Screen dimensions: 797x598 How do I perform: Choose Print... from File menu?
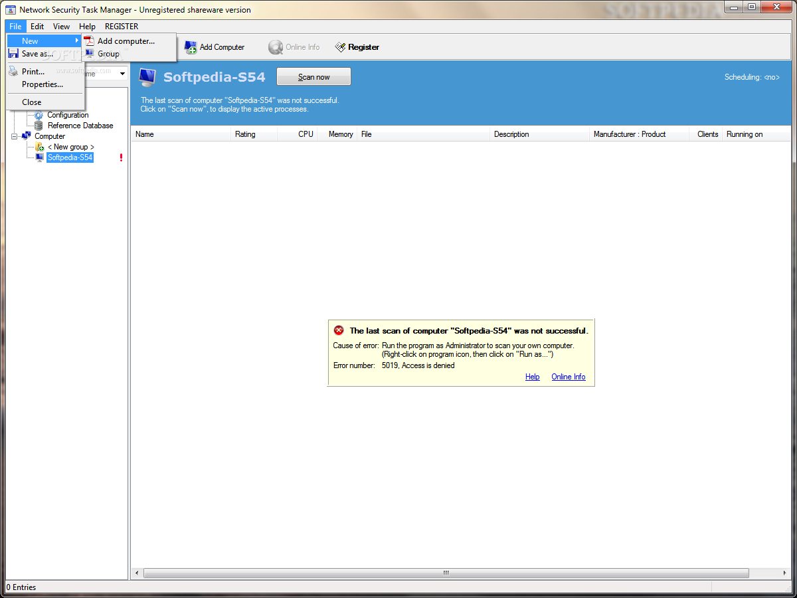[45, 71]
